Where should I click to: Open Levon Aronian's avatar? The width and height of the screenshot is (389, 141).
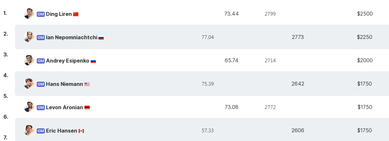click(29, 107)
